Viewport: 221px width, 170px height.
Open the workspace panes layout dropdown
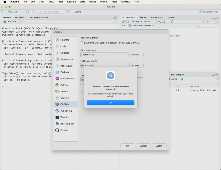click(70, 12)
